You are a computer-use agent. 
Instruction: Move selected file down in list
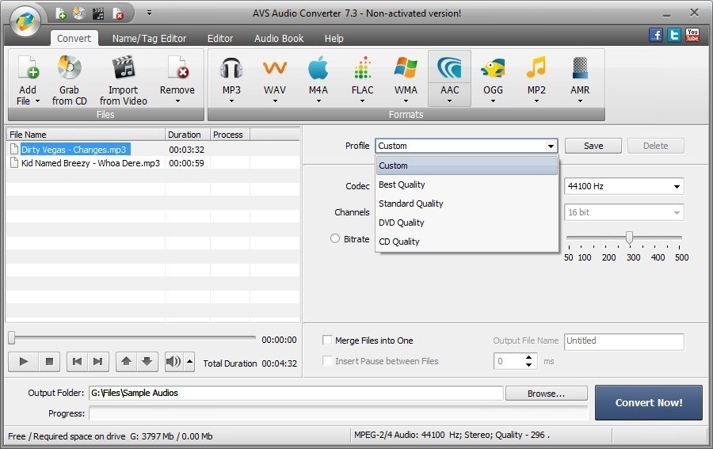[147, 362]
